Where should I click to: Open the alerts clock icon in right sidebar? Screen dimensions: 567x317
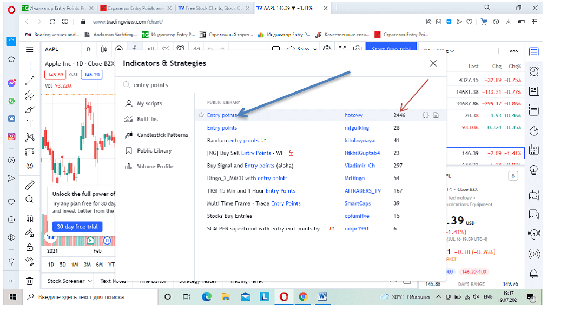click(x=534, y=71)
